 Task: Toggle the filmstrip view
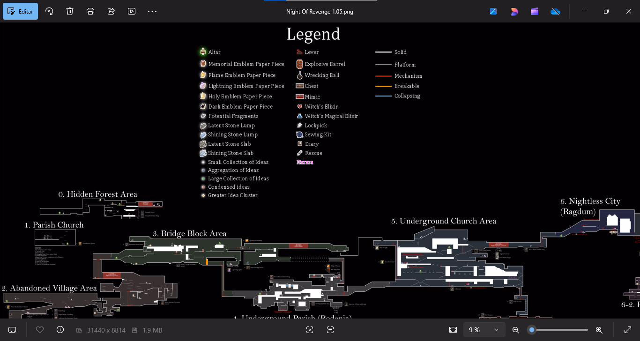[12, 330]
